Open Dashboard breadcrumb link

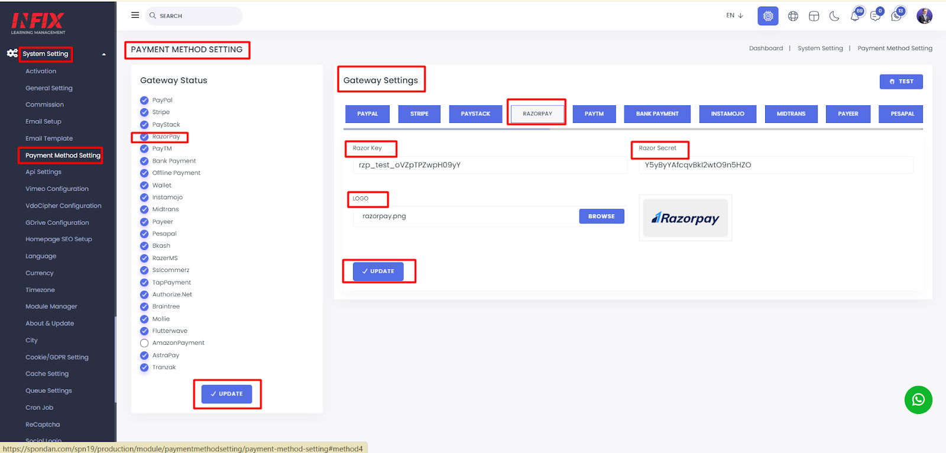click(766, 48)
